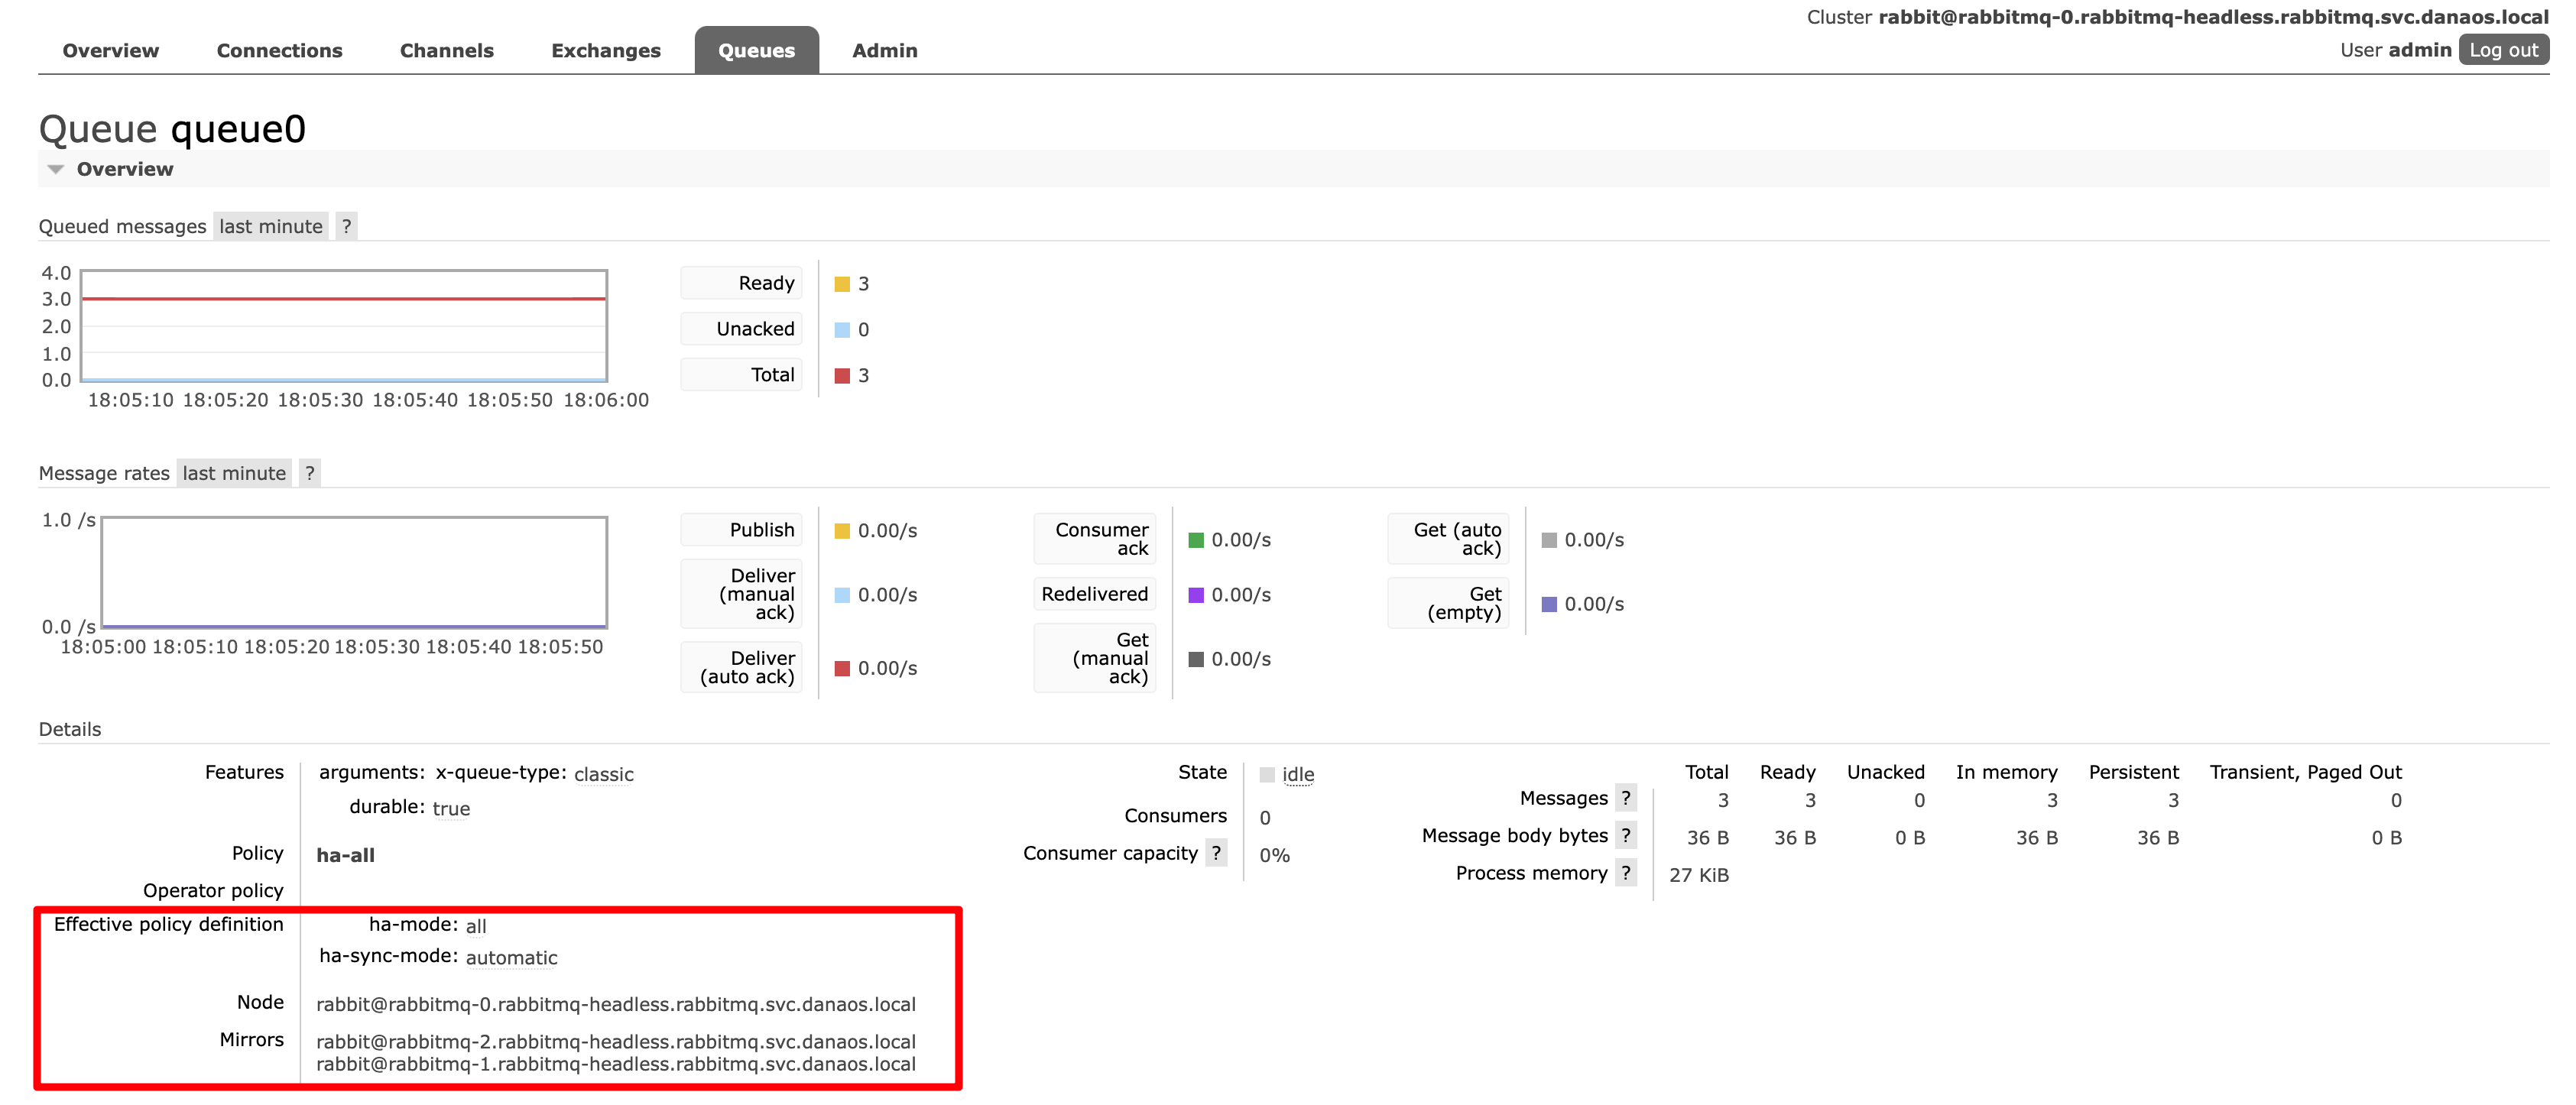Open the Channels tab
The height and width of the screenshot is (1105, 2576).
pyautogui.click(x=446, y=50)
